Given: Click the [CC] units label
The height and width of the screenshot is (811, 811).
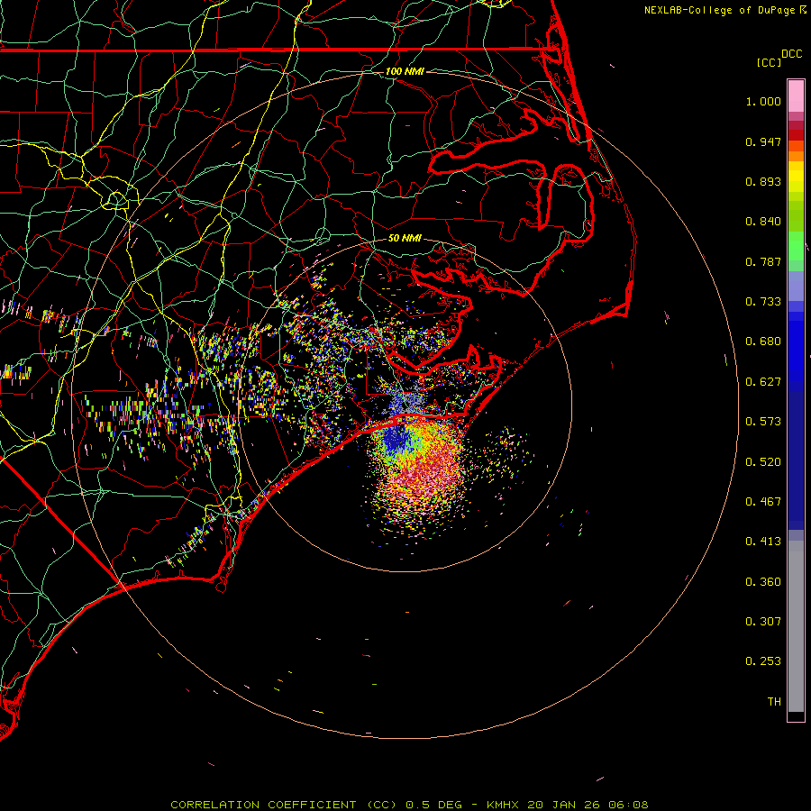Looking at the screenshot, I should point(769,62).
